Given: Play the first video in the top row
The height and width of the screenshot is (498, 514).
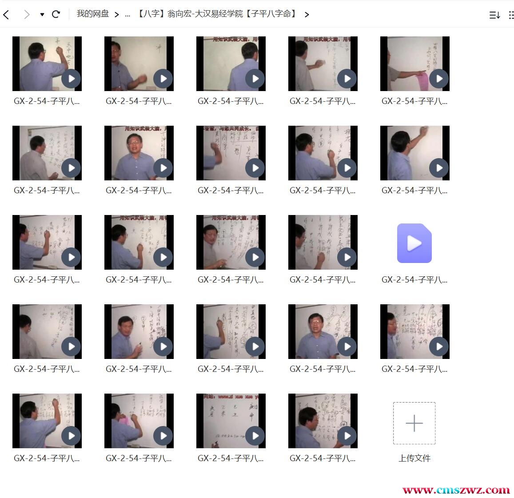Looking at the screenshot, I should 47,64.
